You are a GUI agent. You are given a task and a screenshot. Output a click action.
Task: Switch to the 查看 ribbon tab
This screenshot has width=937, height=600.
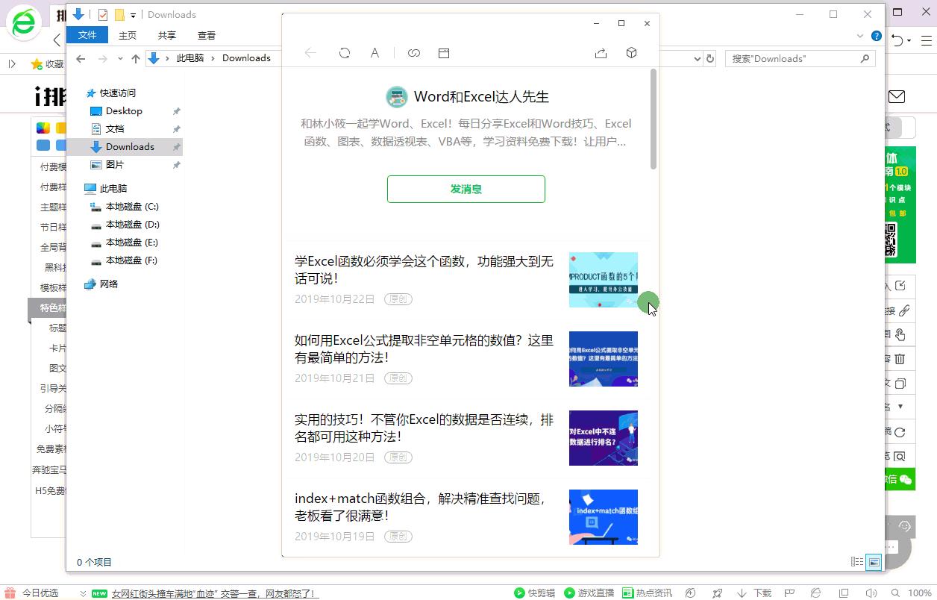(207, 35)
